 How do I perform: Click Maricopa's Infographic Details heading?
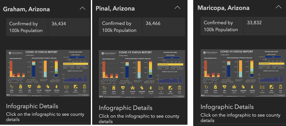(x=227, y=107)
